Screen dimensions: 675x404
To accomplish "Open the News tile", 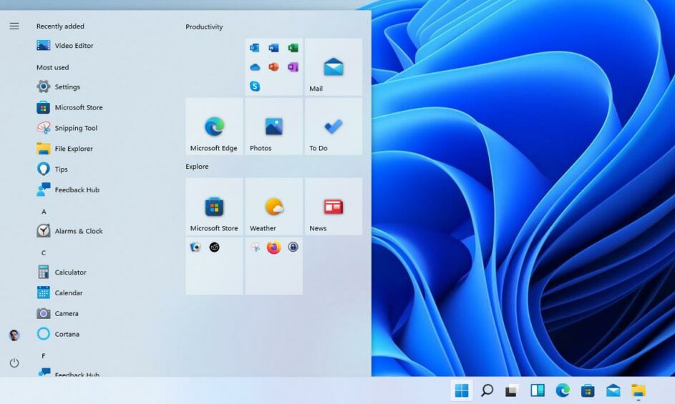I will (x=333, y=207).
